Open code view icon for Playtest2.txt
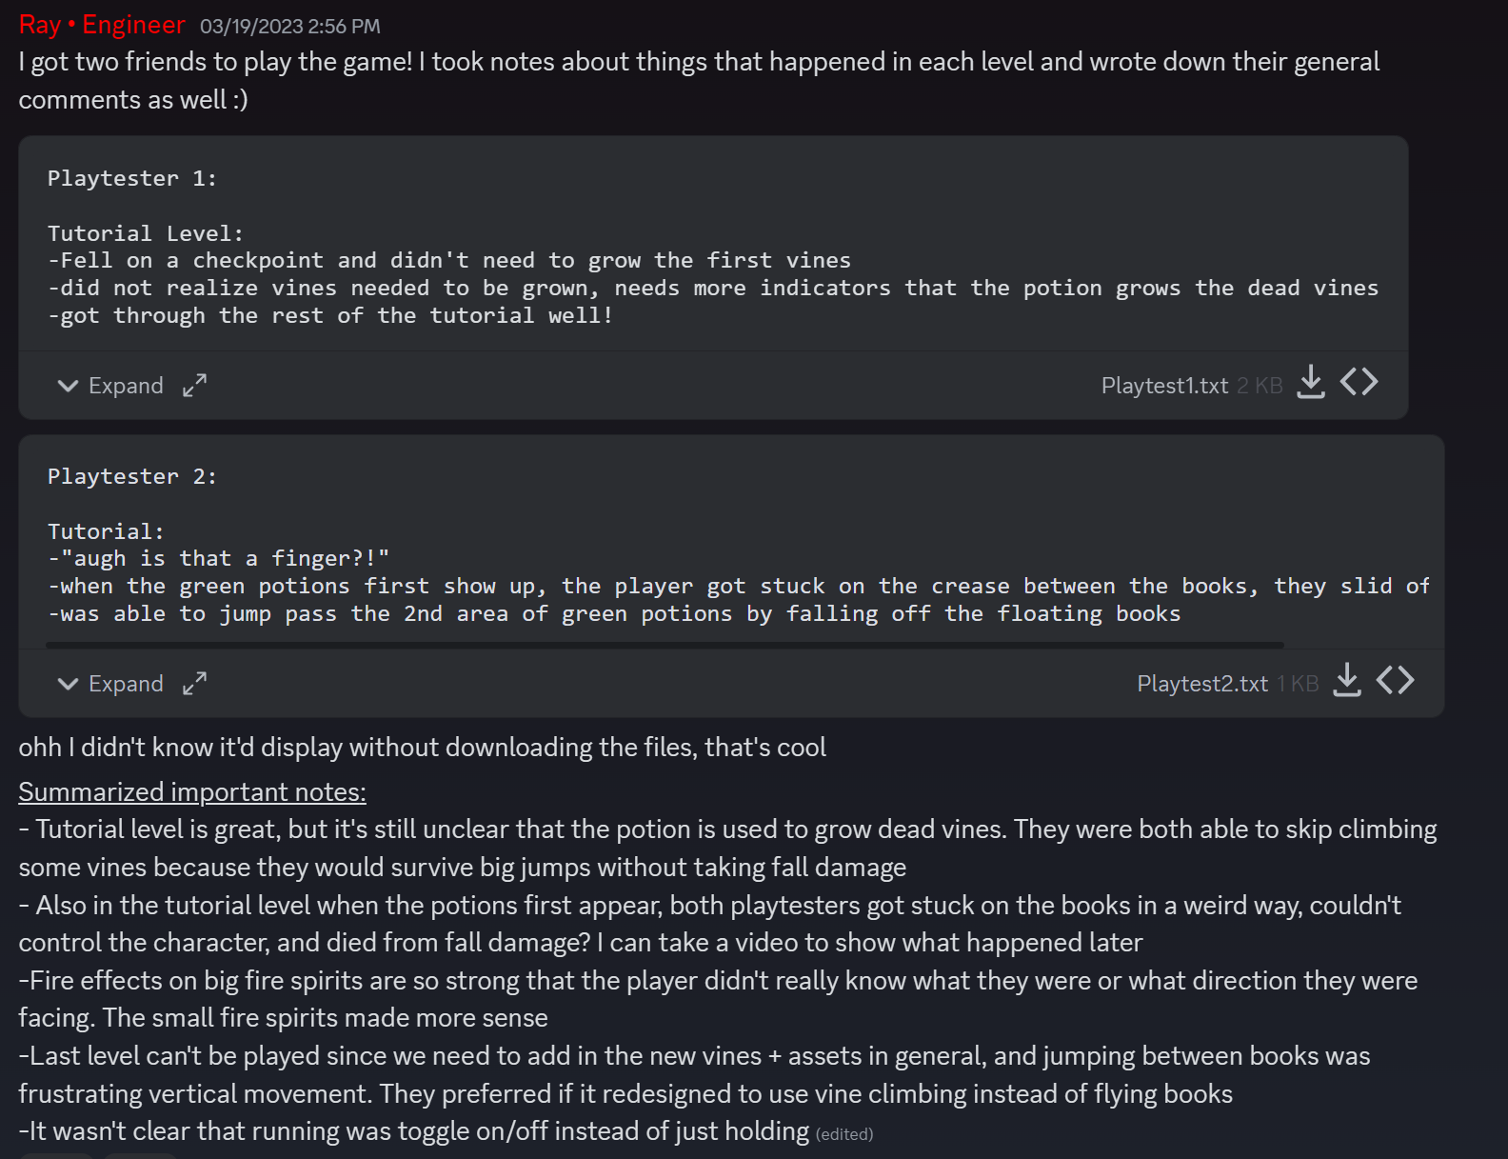 (x=1396, y=681)
